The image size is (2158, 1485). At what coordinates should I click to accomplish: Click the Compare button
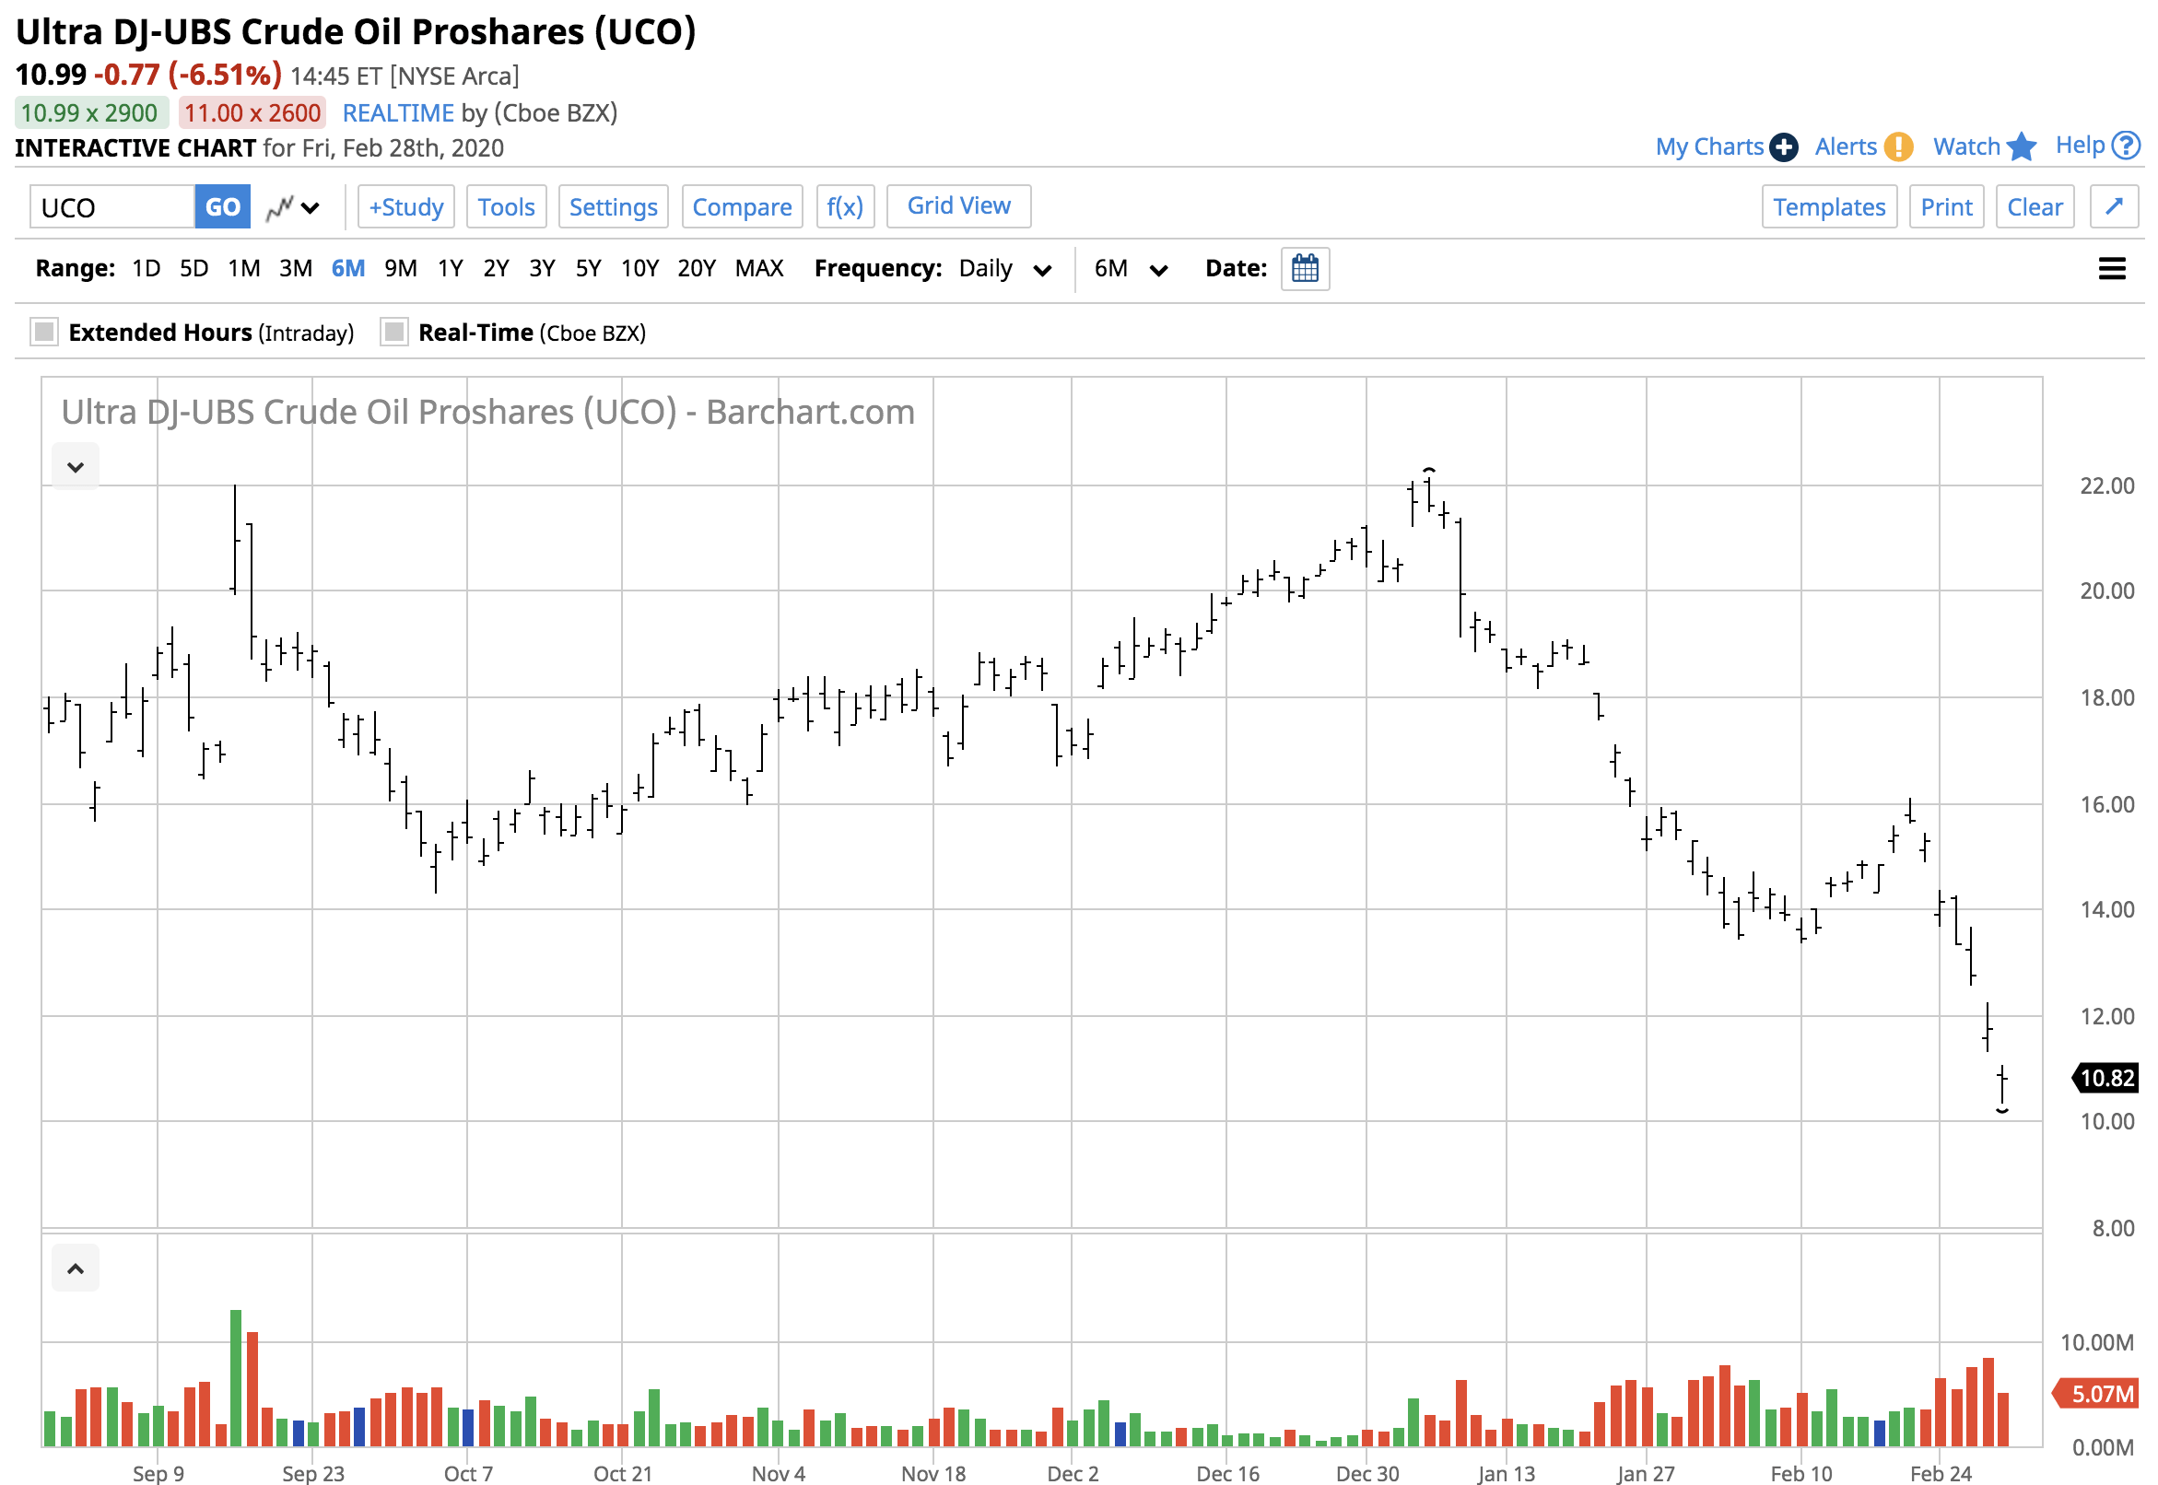(x=742, y=206)
